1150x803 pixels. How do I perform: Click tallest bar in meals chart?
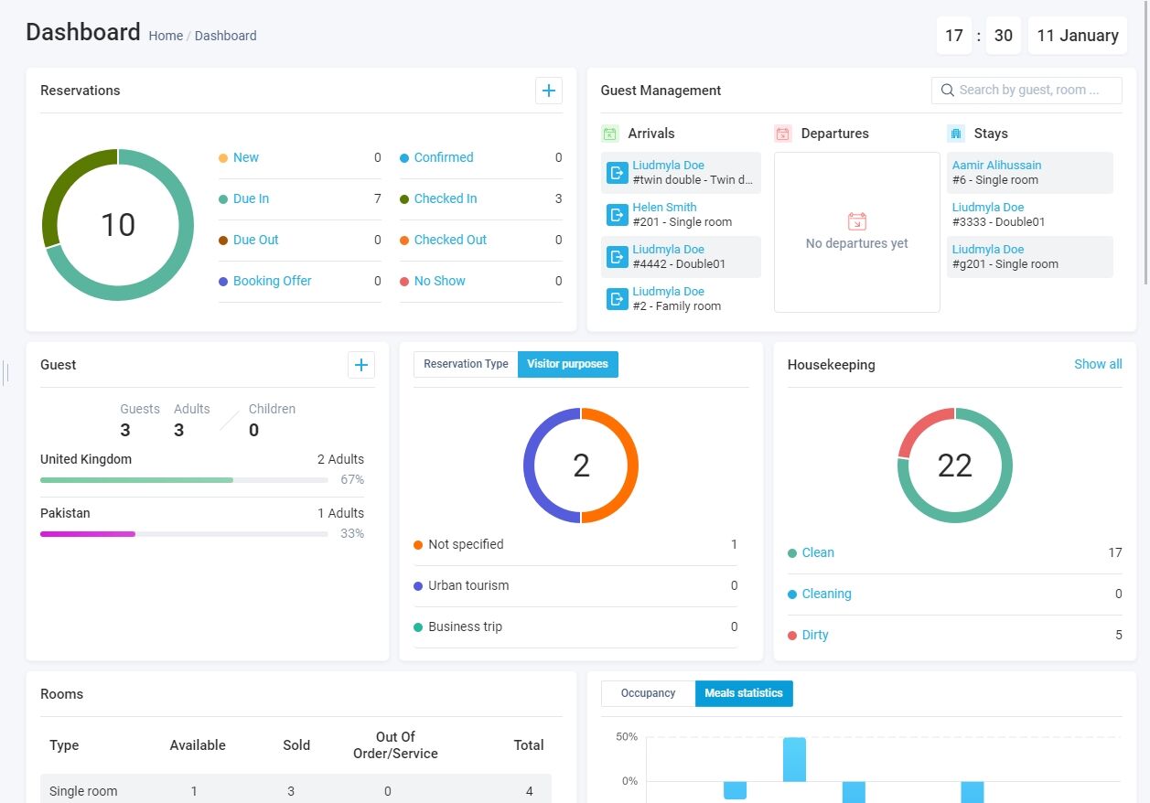[x=794, y=759]
